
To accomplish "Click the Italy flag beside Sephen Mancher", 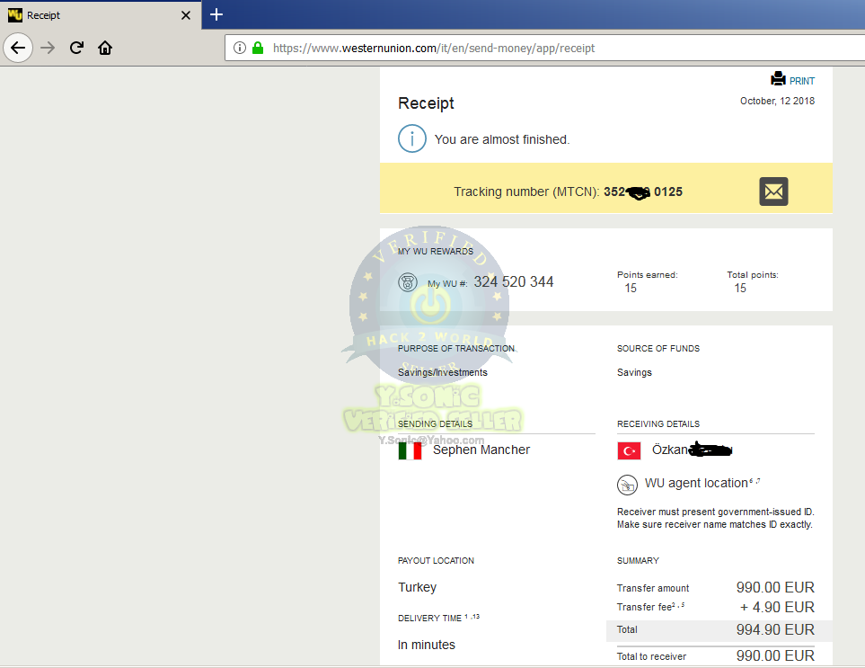I will pos(410,451).
